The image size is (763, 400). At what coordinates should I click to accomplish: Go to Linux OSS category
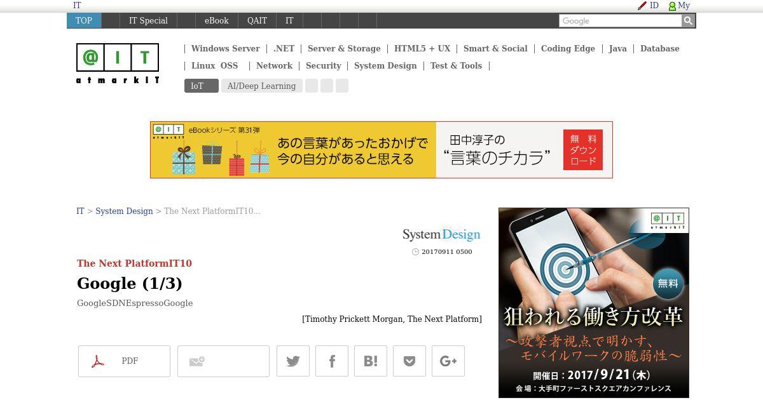coord(214,65)
